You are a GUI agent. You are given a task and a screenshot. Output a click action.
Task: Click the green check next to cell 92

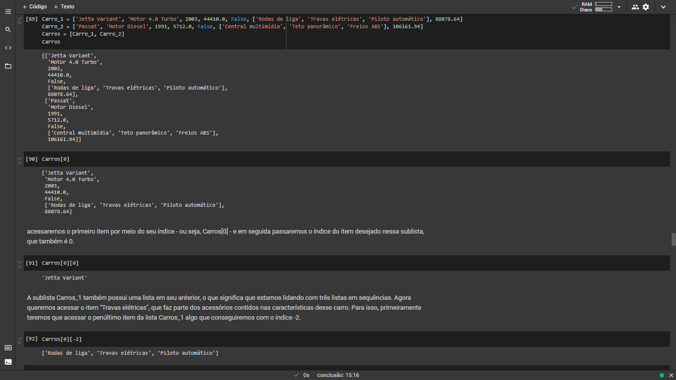tap(20, 338)
